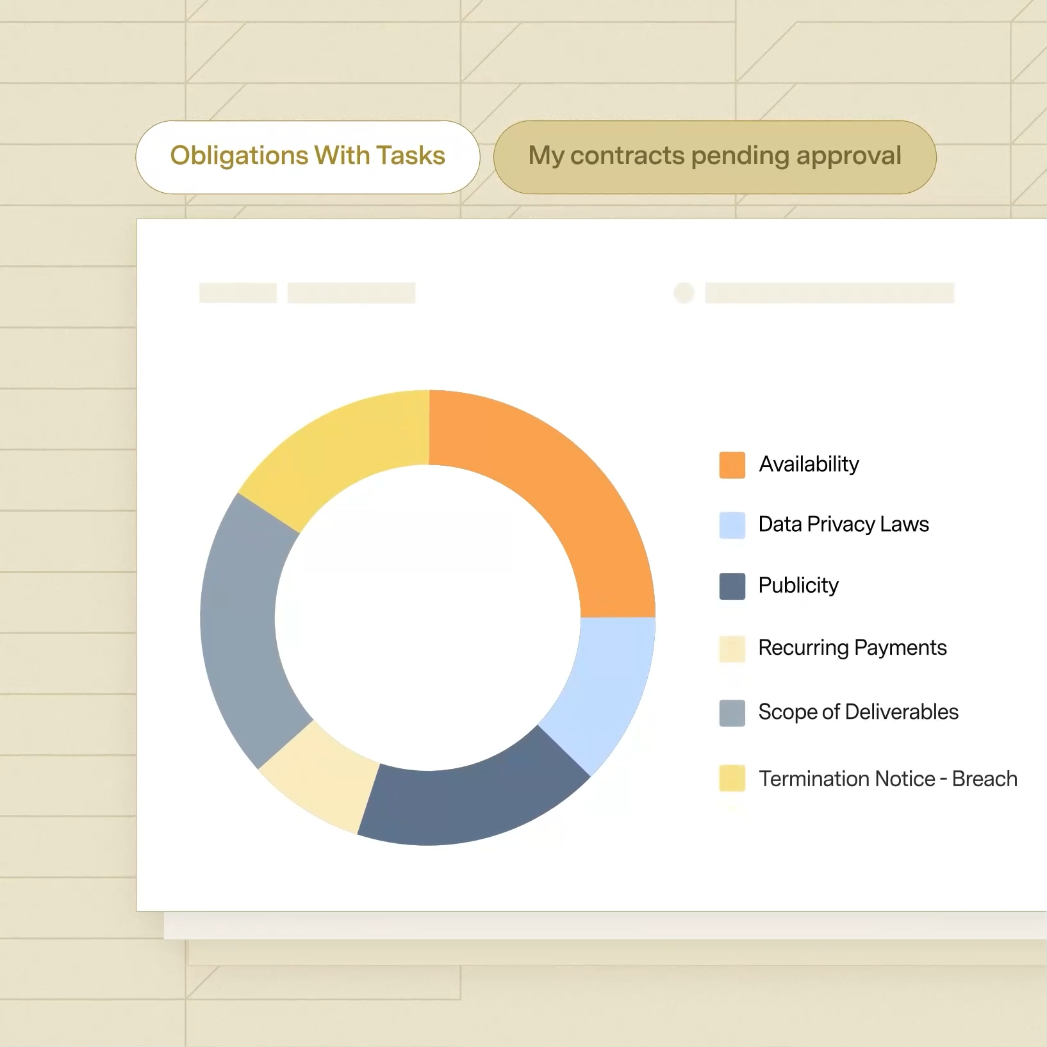Click the yellow Termination Notice - Breach swatch
The height and width of the screenshot is (1047, 1047).
tap(732, 779)
